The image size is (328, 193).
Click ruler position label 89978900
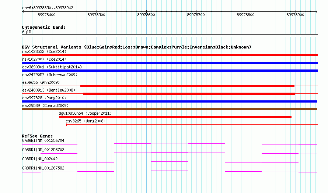tap(295, 15)
